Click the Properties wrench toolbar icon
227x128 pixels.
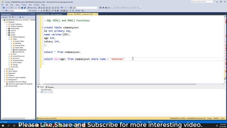pyautogui.click(x=103, y=8)
